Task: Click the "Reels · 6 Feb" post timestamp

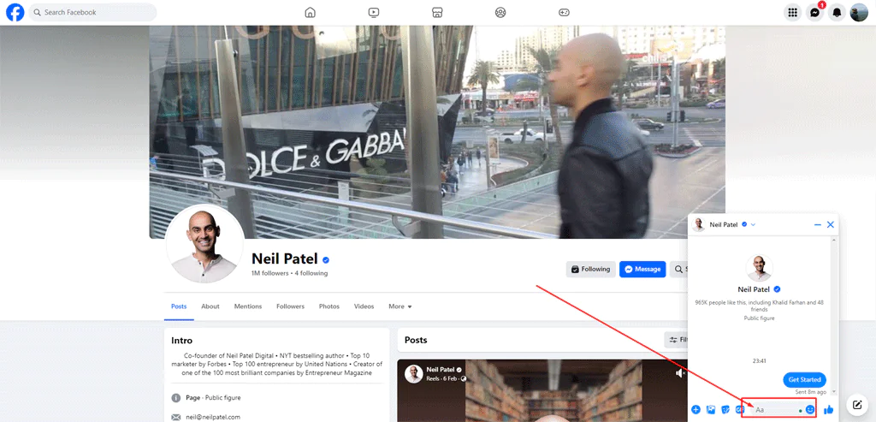Action: click(x=442, y=379)
